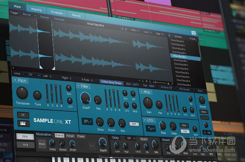245x162 pixels.
Task: Select the Flanger modulation tab
Action: click(70, 136)
